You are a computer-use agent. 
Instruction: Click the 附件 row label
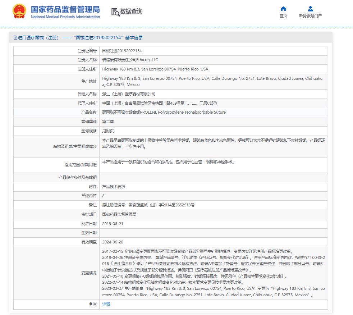coord(93,187)
